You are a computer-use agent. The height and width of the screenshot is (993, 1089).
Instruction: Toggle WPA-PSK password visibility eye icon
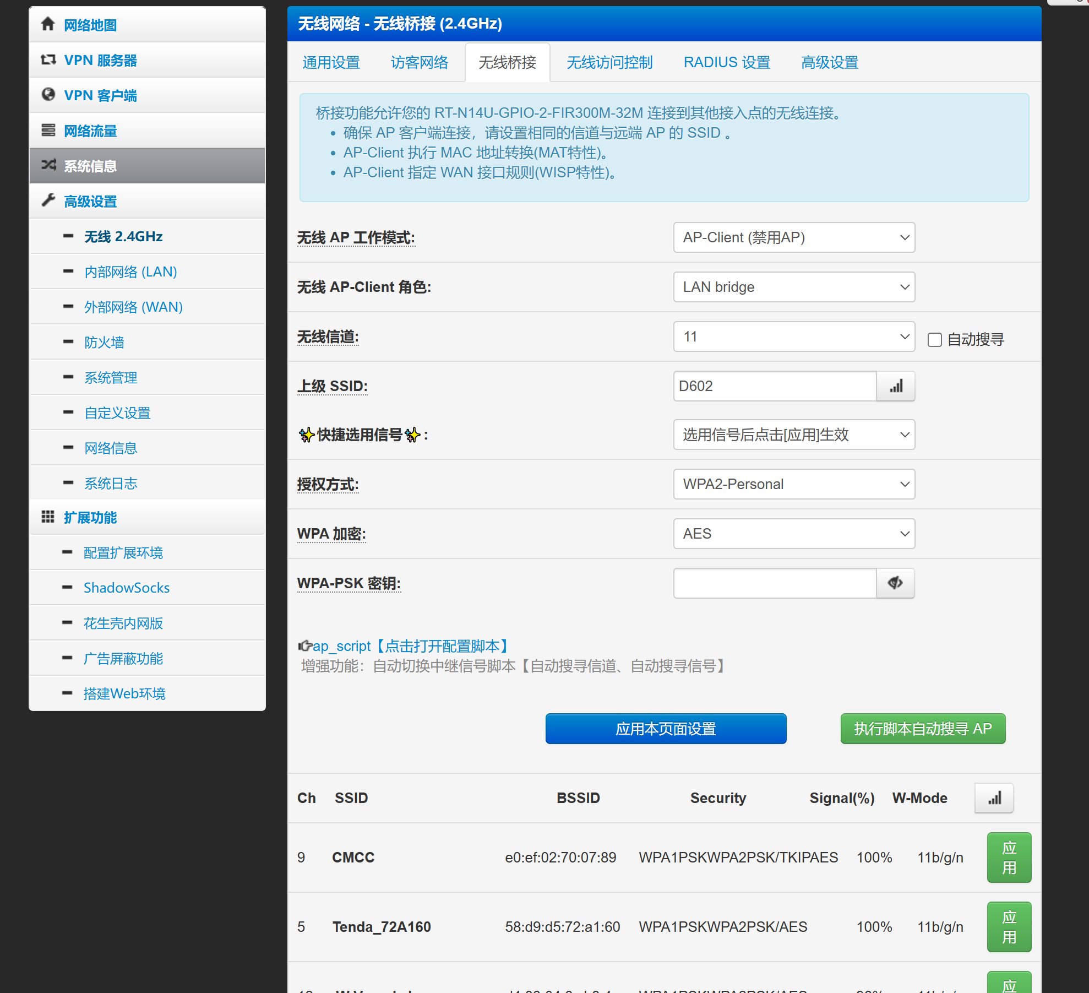(895, 583)
